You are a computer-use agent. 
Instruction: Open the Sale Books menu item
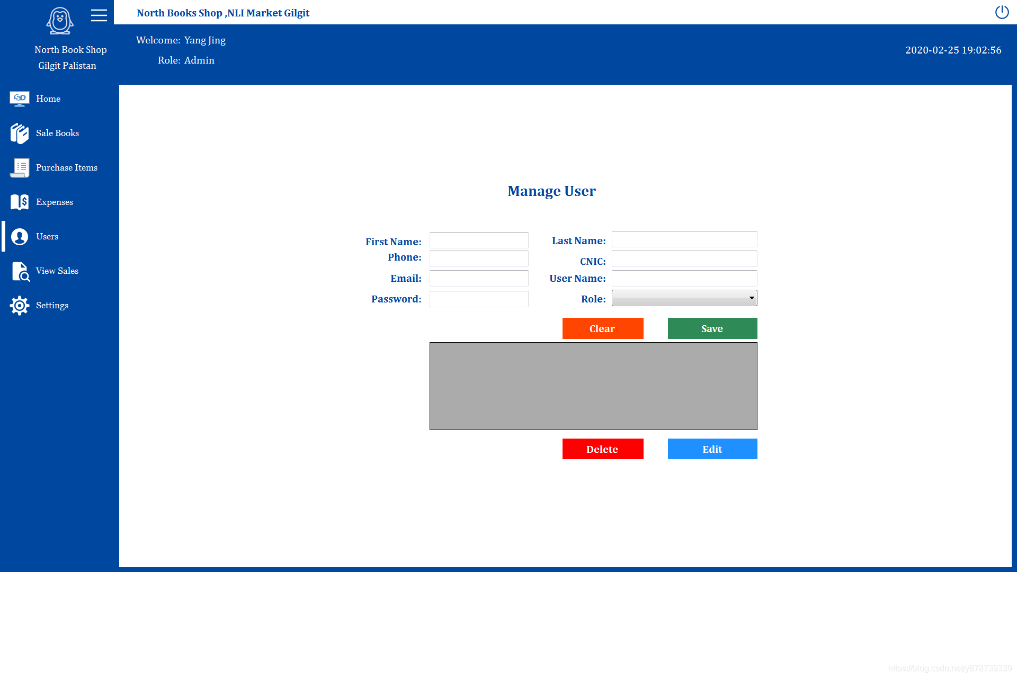[57, 133]
